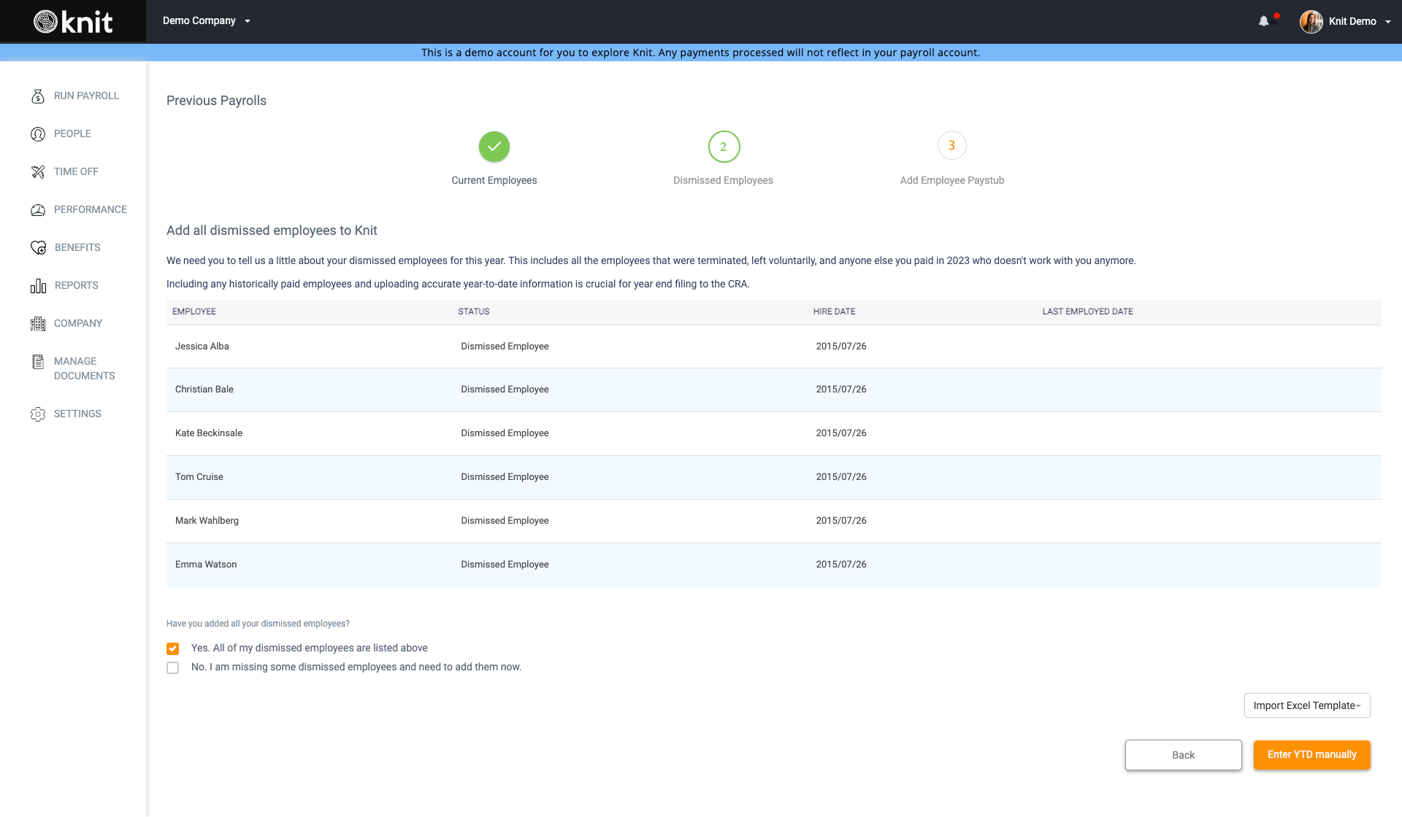The image size is (1402, 817).
Task: Select the Reports bar-chart icon
Action: [x=38, y=285]
